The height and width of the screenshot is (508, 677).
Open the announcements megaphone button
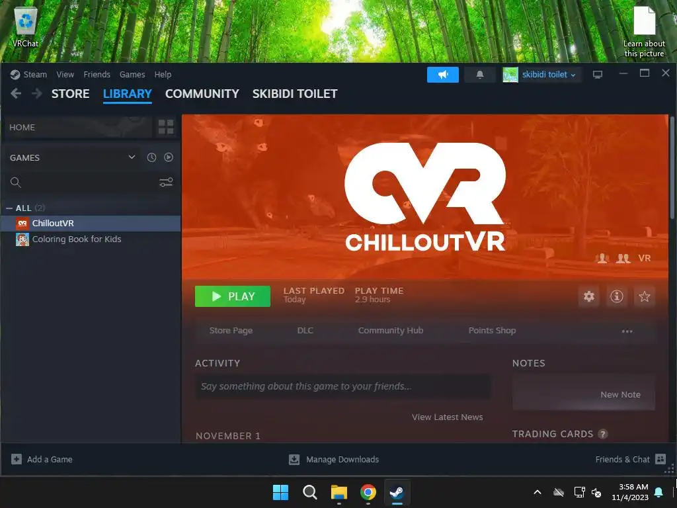442,74
